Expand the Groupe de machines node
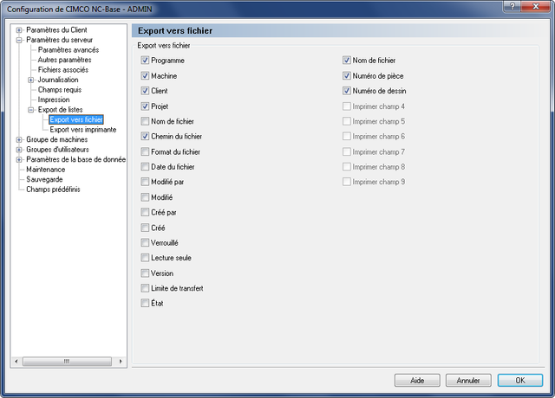This screenshot has width=555, height=398. 19,139
